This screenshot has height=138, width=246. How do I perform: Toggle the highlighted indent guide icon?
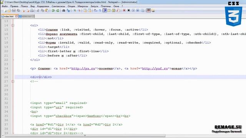click(x=105, y=10)
